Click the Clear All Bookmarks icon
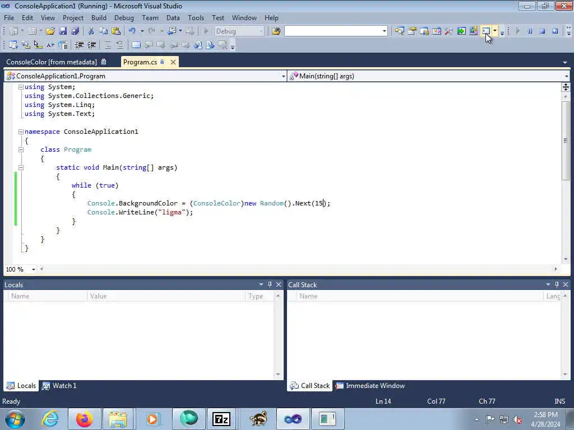574x430 pixels. [x=223, y=45]
